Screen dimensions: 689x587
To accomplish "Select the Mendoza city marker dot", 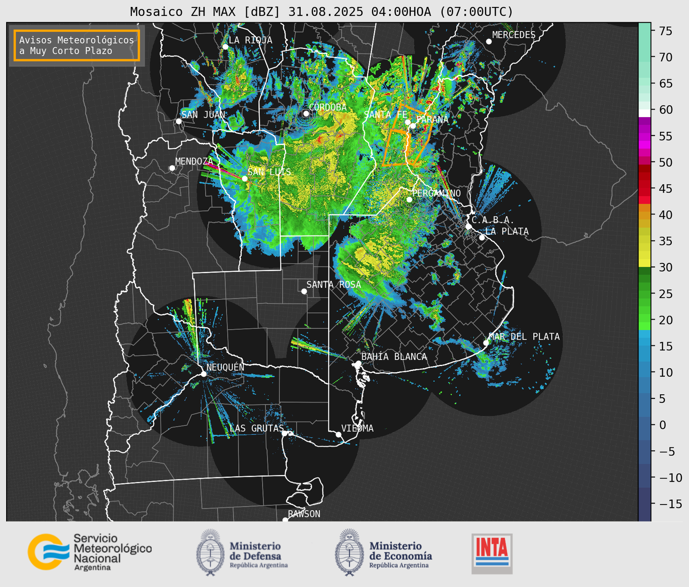I will (172, 168).
